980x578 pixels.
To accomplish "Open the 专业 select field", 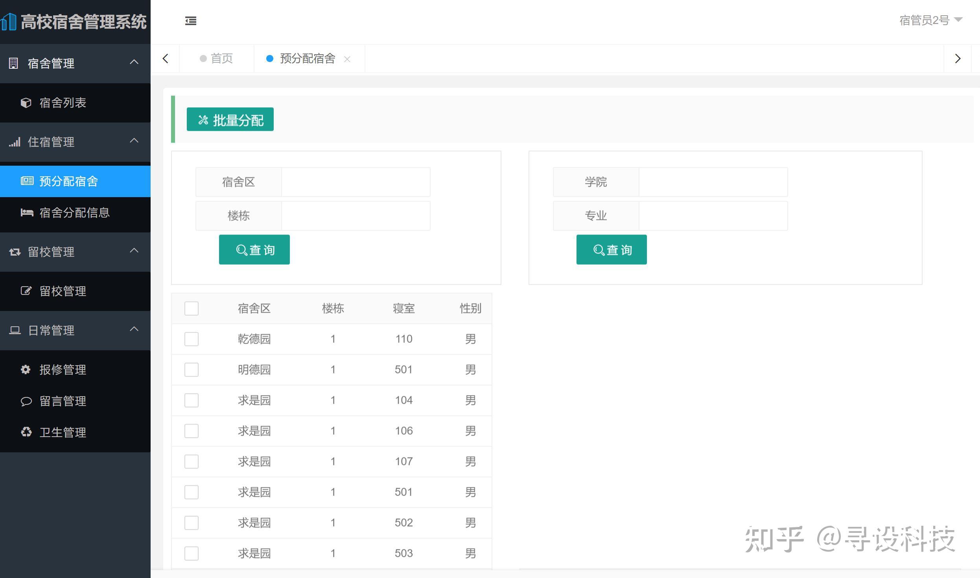I will point(713,216).
